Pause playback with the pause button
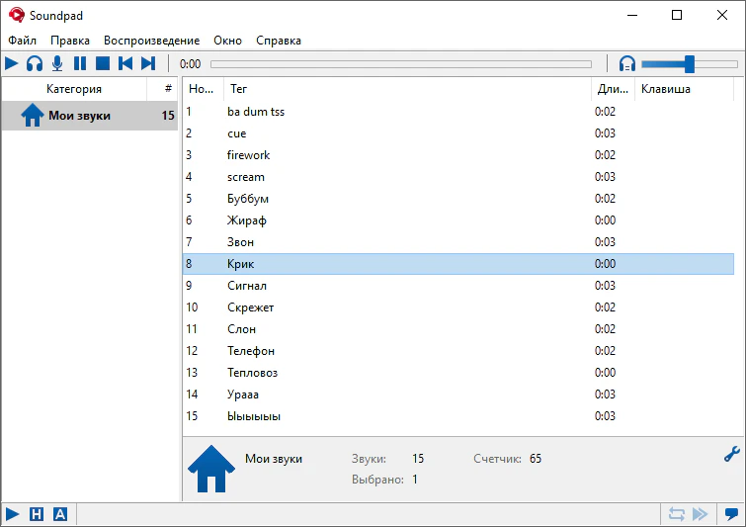746x527 pixels. pyautogui.click(x=80, y=63)
